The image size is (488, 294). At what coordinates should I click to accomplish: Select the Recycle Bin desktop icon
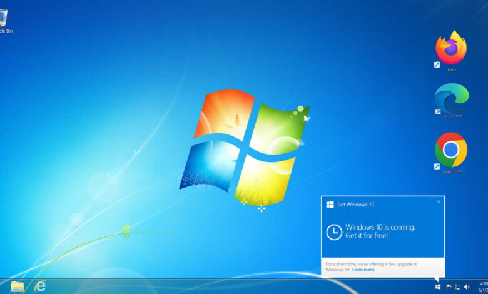click(x=4, y=21)
